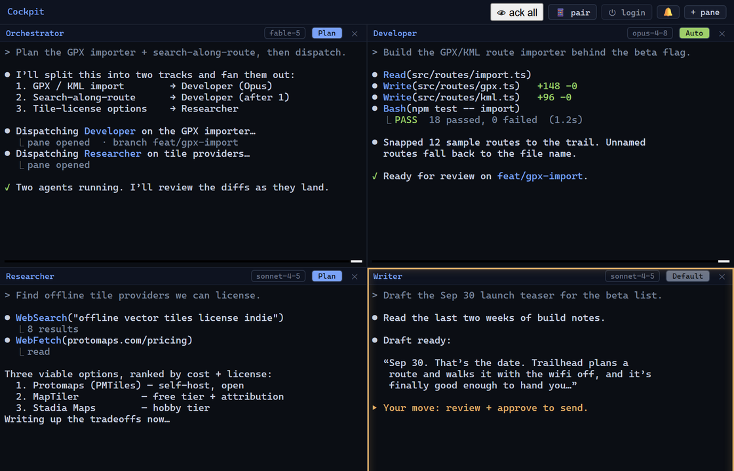This screenshot has width=734, height=471.
Task: Follow the Developer link in Dispatching line
Action: [109, 131]
